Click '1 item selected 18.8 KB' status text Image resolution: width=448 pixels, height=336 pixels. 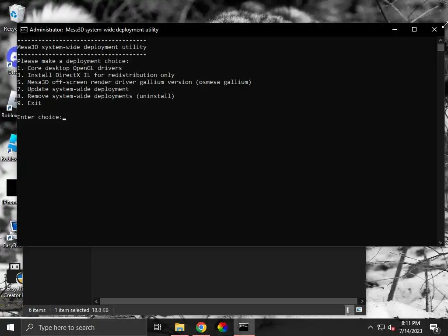[x=81, y=310]
